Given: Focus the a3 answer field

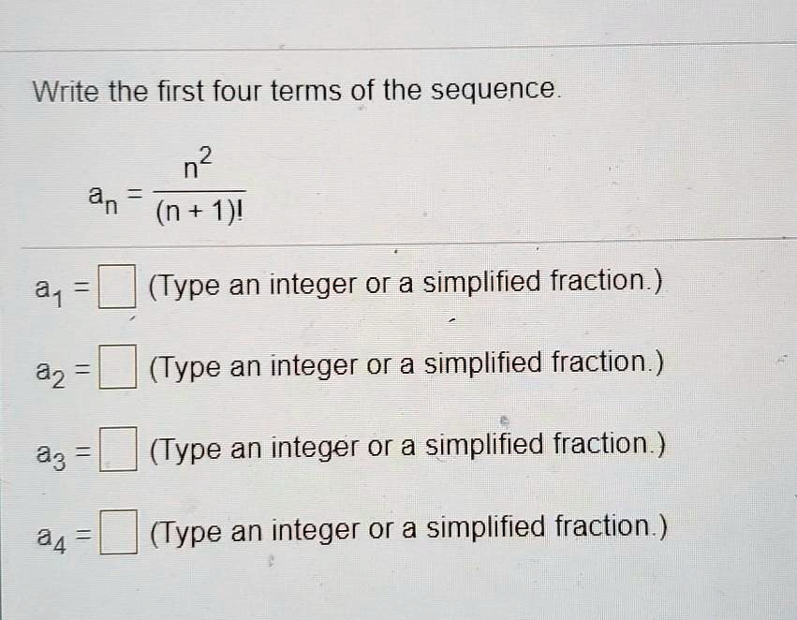Looking at the screenshot, I should [118, 449].
